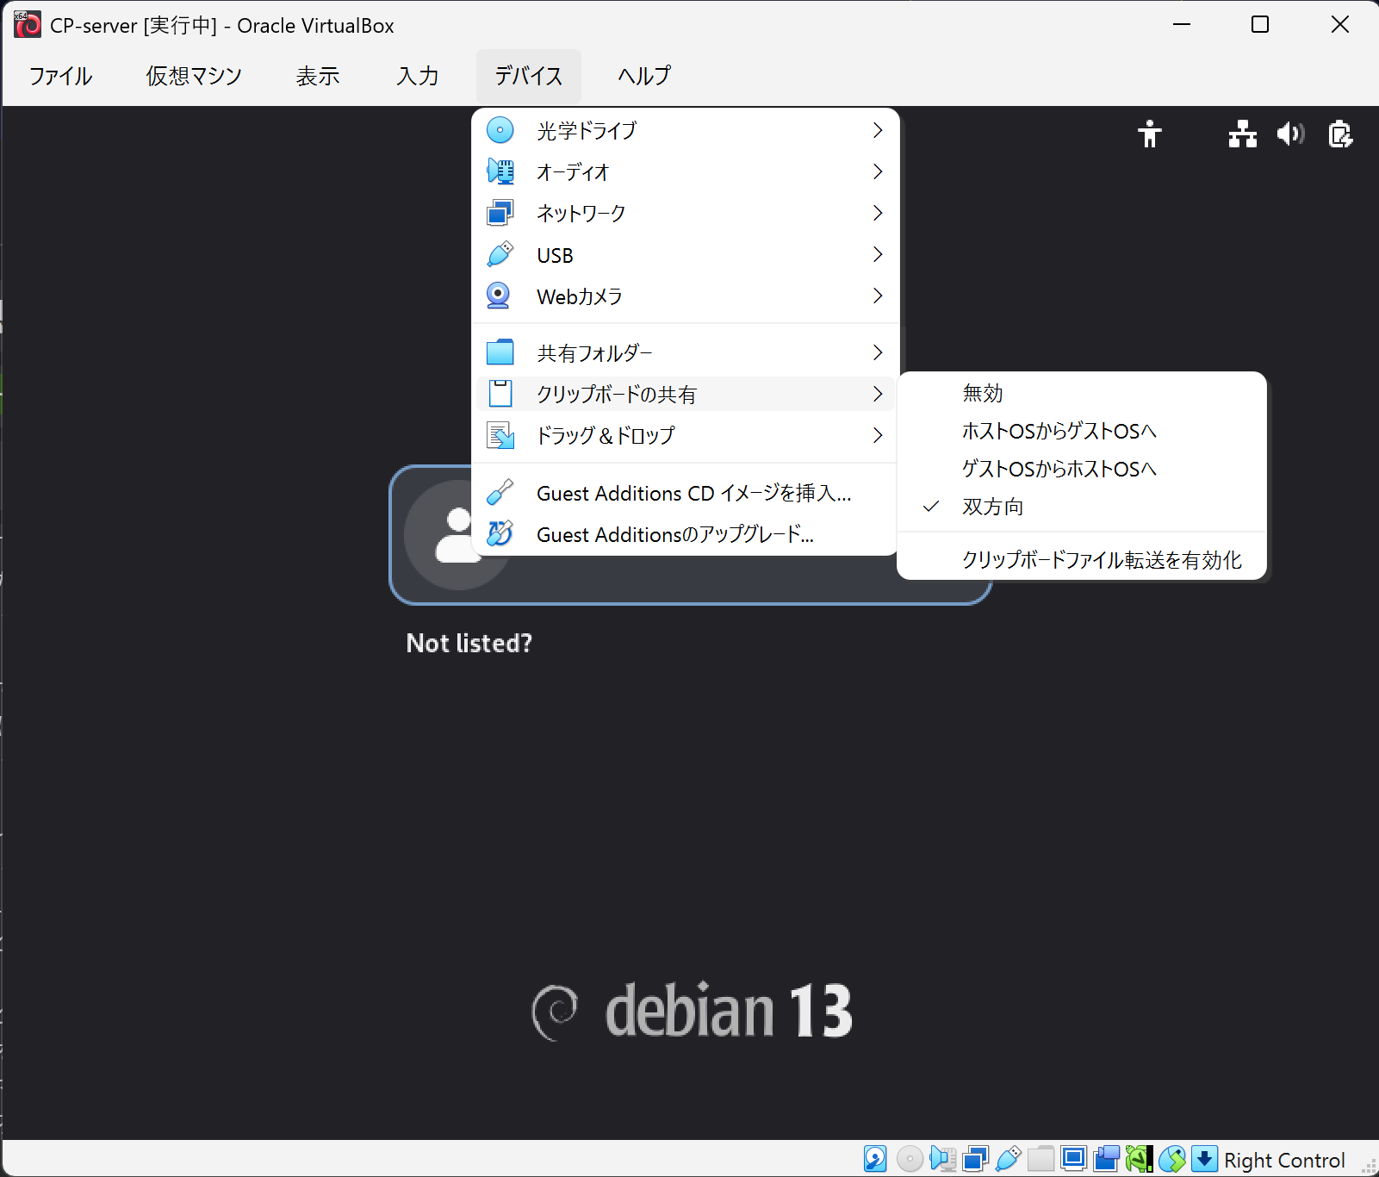Click the green turtle CPU status icon
Viewport: 1379px width, 1177px height.
tap(1139, 1159)
